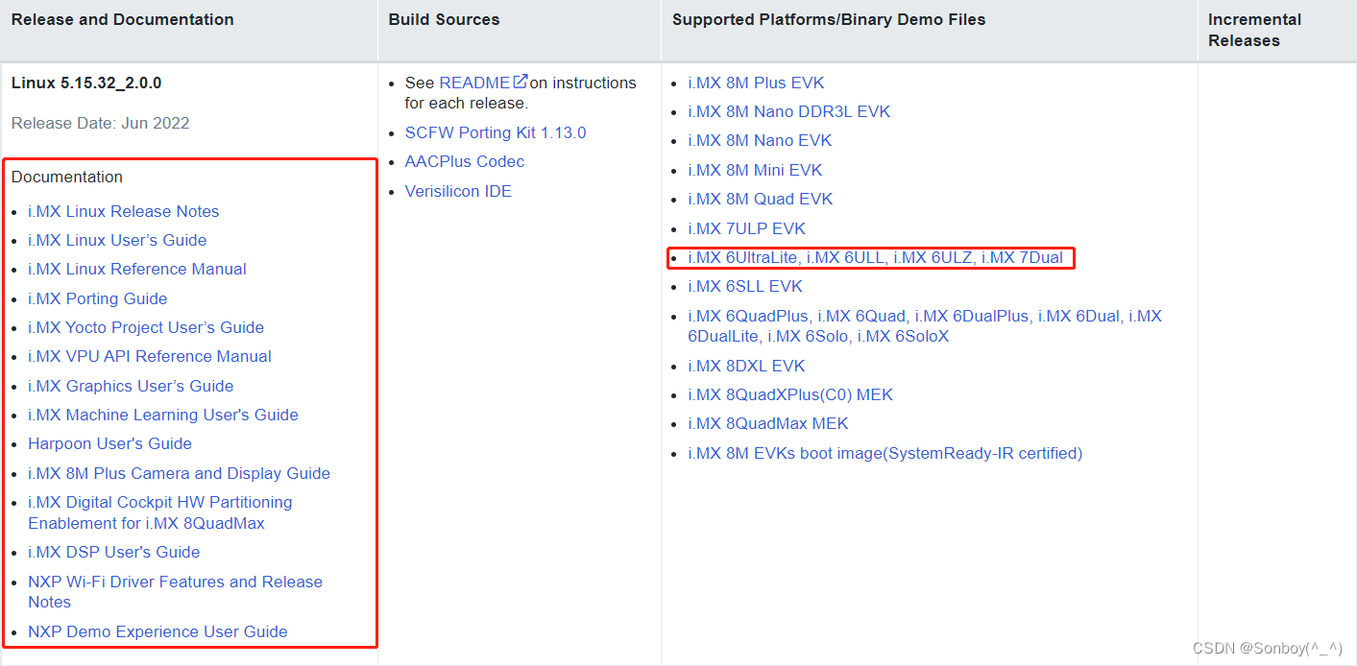Click the Release Date: Jun 2022 text
1357x666 pixels.
click(x=101, y=123)
